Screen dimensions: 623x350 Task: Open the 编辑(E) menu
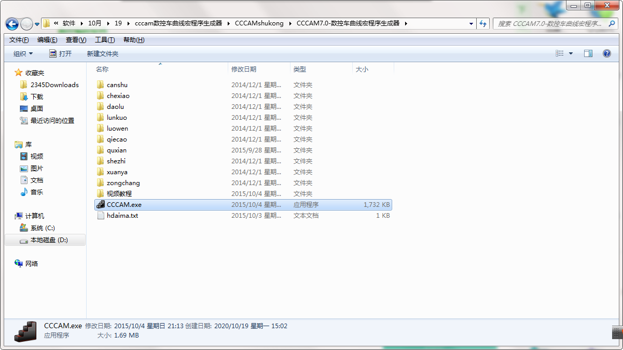point(47,40)
